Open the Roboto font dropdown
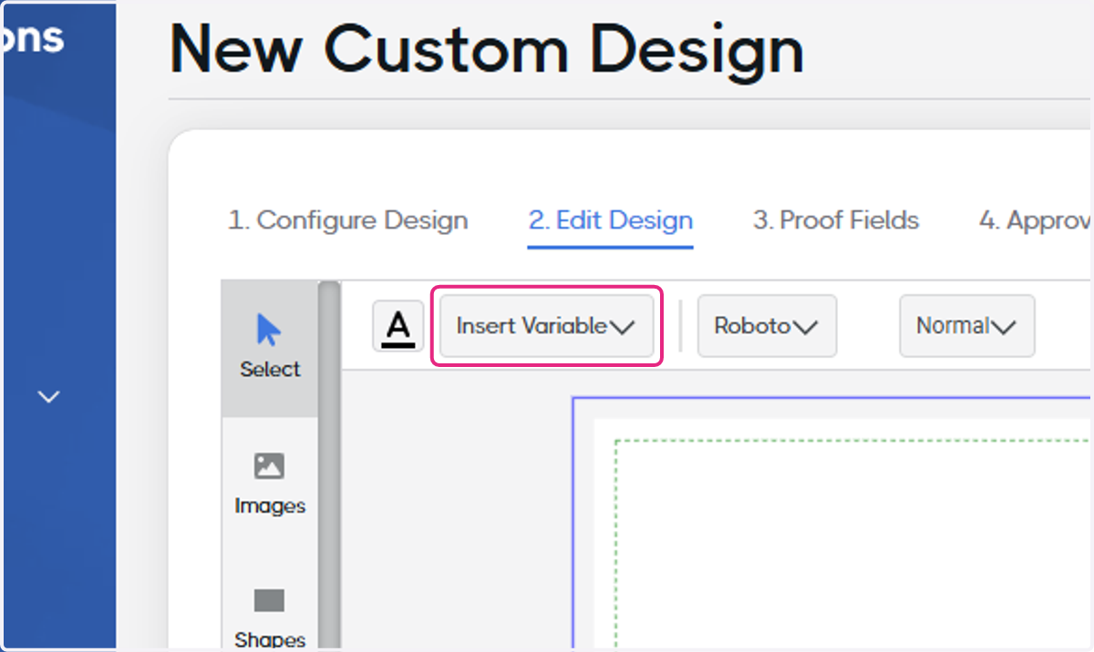Viewport: 1094px width, 652px height. [767, 326]
